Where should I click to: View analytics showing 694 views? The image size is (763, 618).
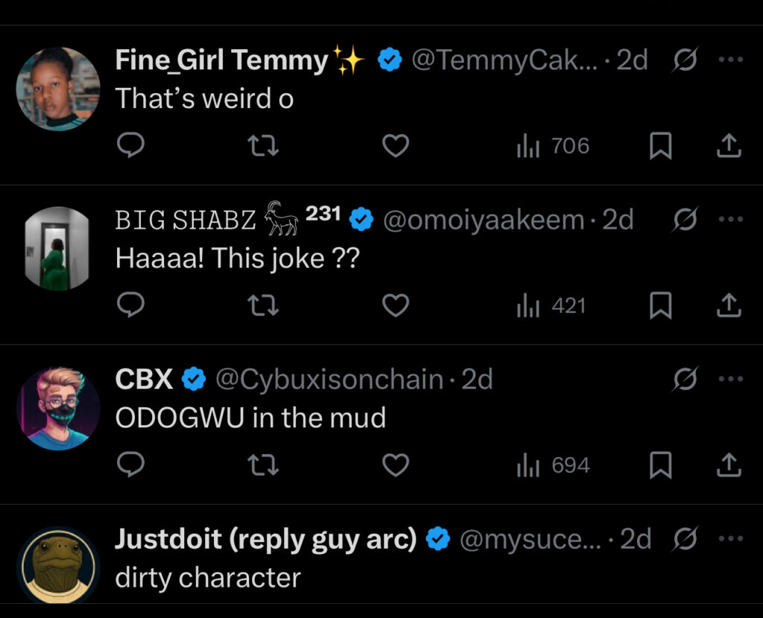pos(553,465)
